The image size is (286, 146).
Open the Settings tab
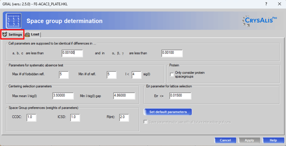click(x=12, y=34)
